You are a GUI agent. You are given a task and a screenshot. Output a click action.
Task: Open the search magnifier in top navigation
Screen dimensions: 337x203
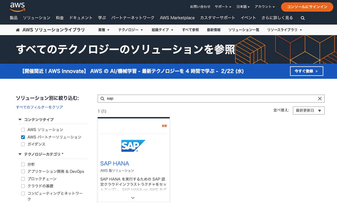(x=303, y=18)
